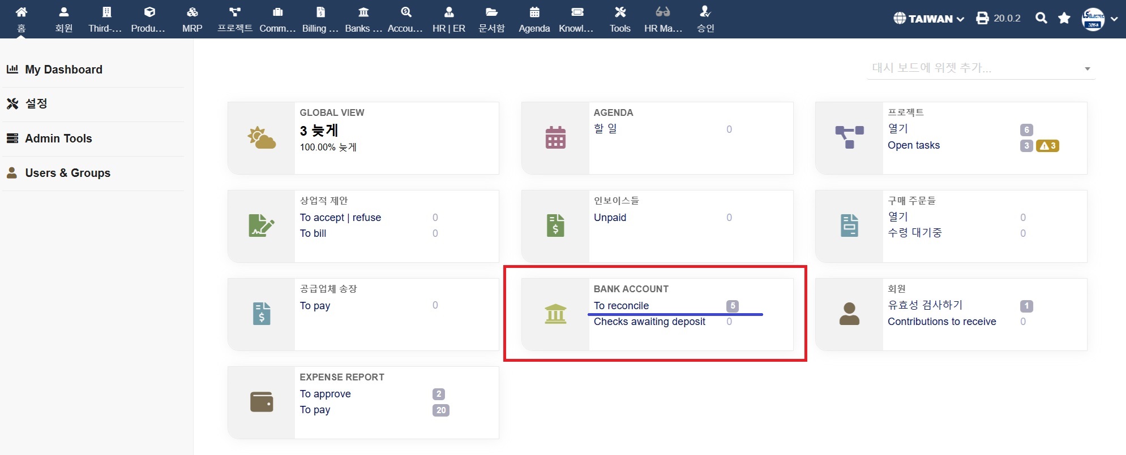Open Admin Tools in sidebar
The height and width of the screenshot is (455, 1126).
[58, 138]
